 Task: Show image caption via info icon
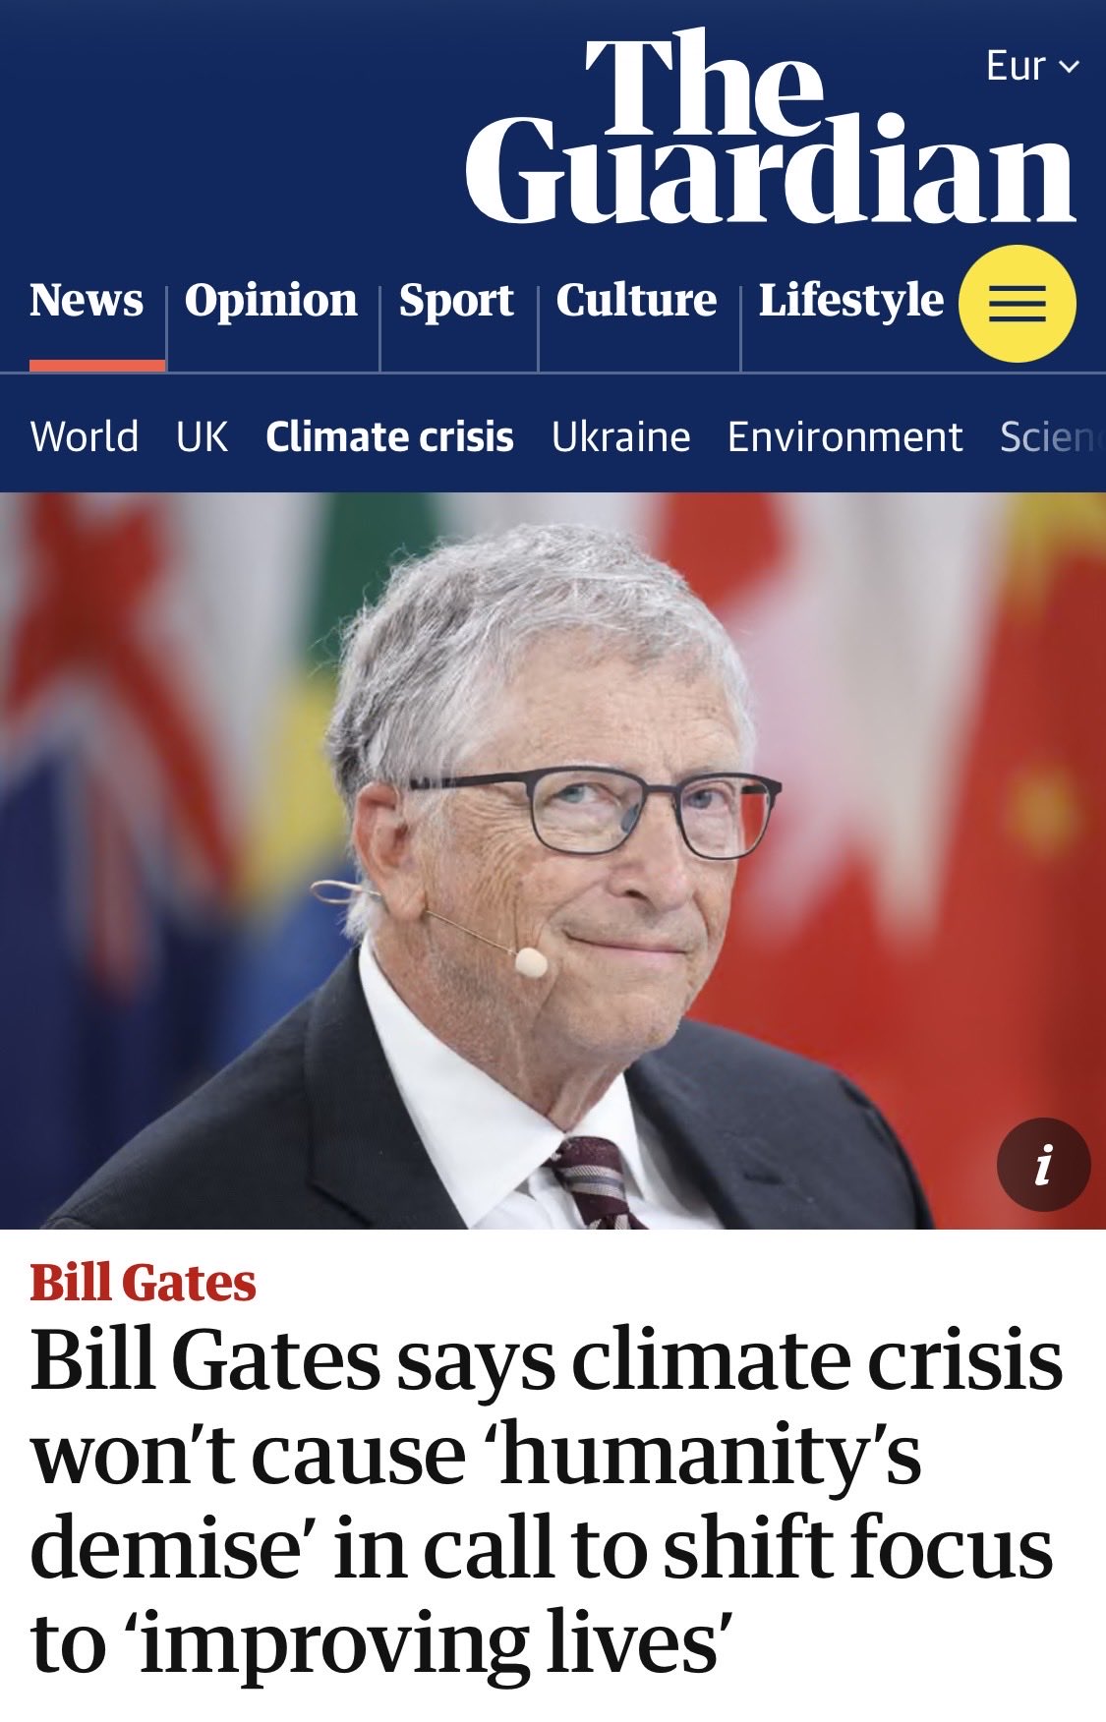tap(1043, 1165)
